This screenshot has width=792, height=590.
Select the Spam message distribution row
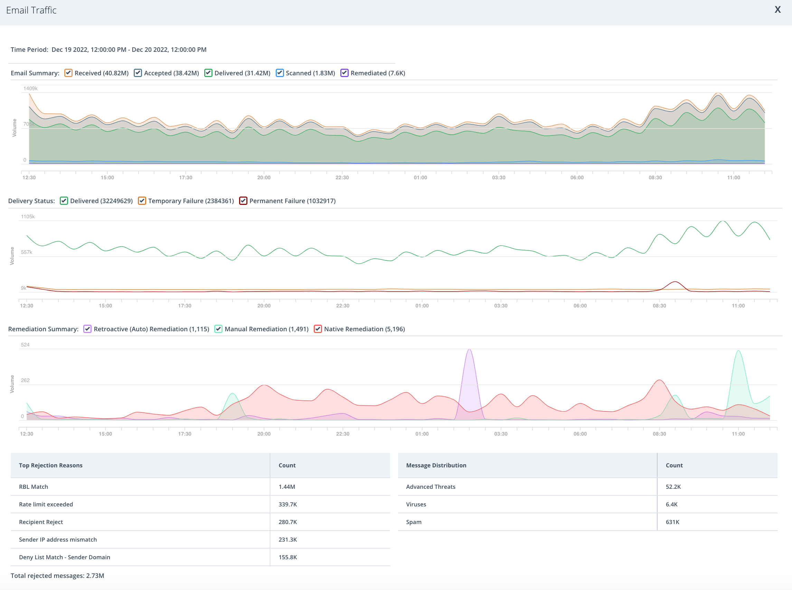[x=588, y=522]
